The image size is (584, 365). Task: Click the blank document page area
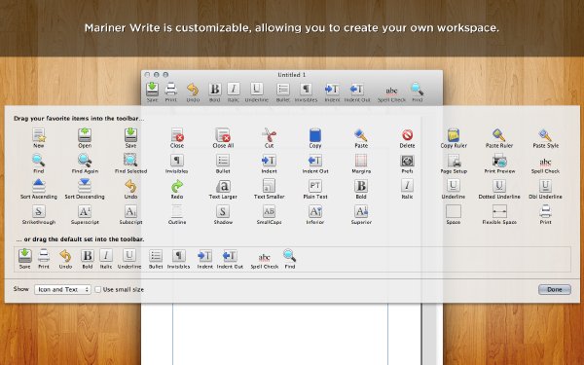point(280,334)
